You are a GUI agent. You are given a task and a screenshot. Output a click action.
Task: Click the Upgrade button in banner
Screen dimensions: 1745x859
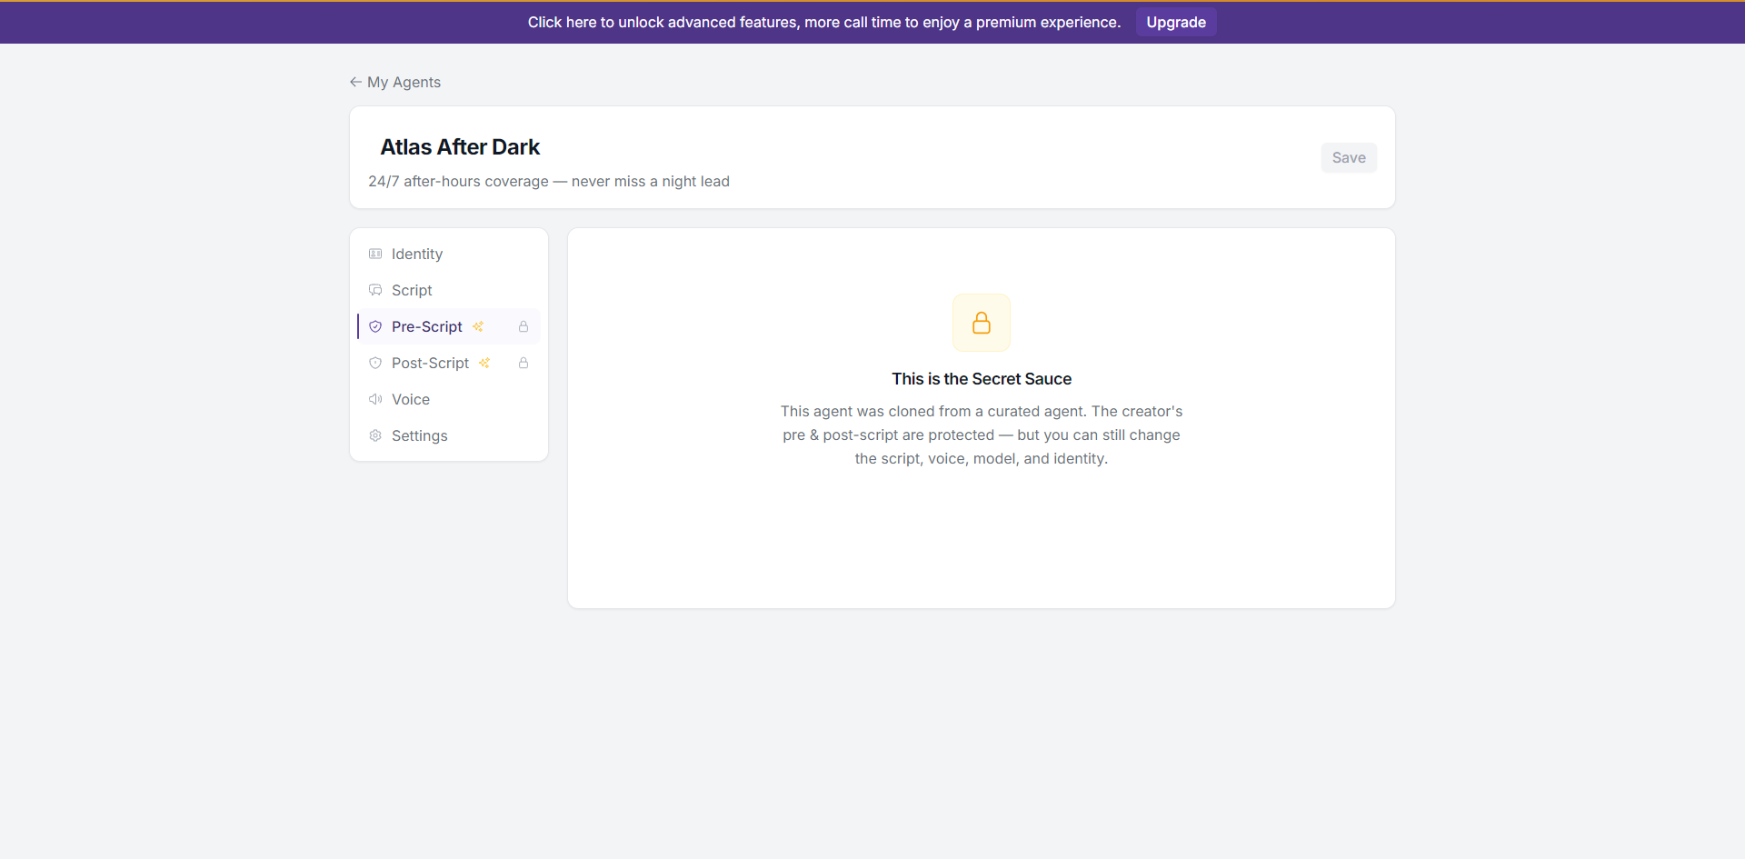point(1176,22)
